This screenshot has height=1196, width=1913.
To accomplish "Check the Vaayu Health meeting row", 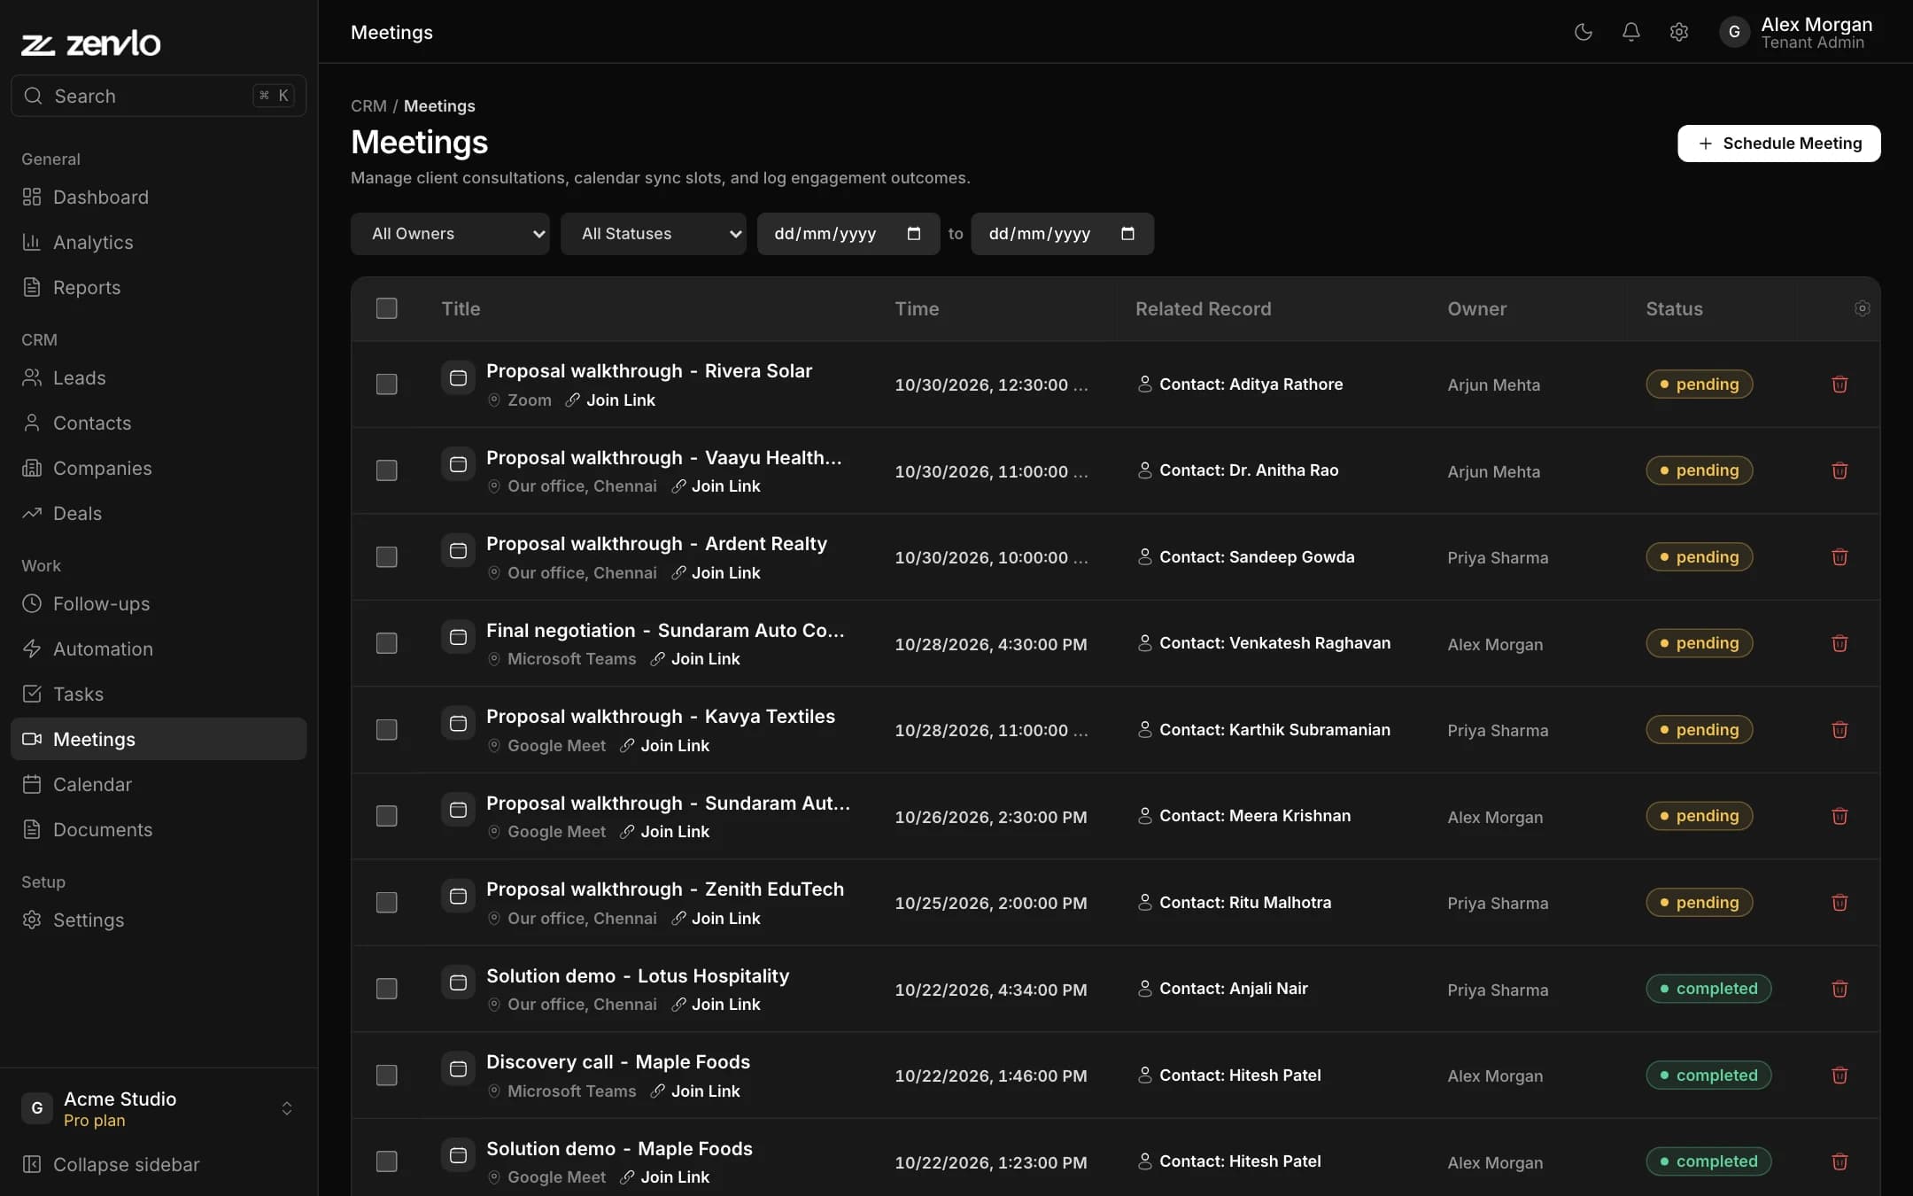I will pyautogui.click(x=386, y=470).
